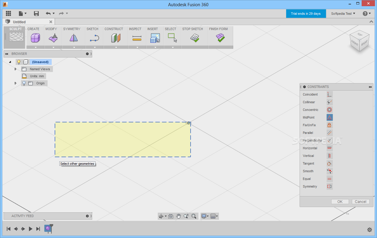Click the Construct plane icon
The width and height of the screenshot is (377, 238).
point(116,38)
